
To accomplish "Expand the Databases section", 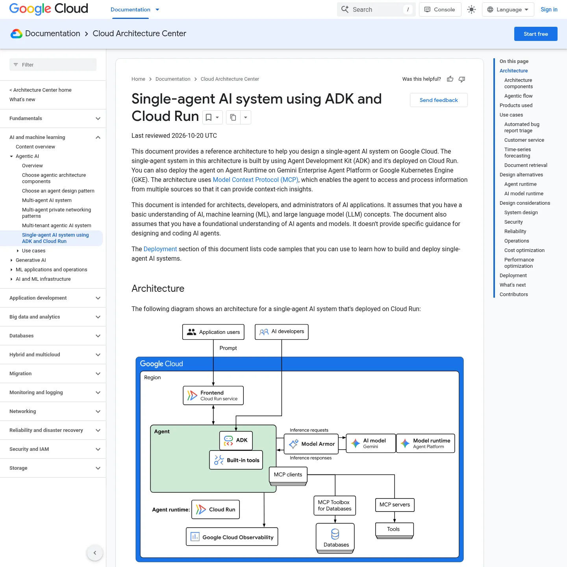I will click(x=98, y=336).
